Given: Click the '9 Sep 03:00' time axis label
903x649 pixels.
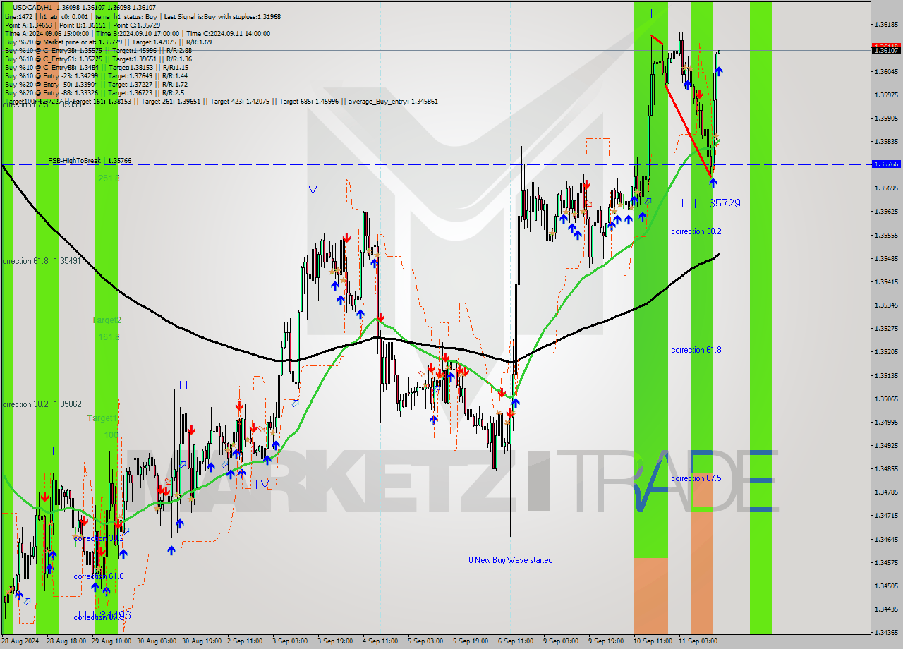Looking at the screenshot, I should [561, 641].
